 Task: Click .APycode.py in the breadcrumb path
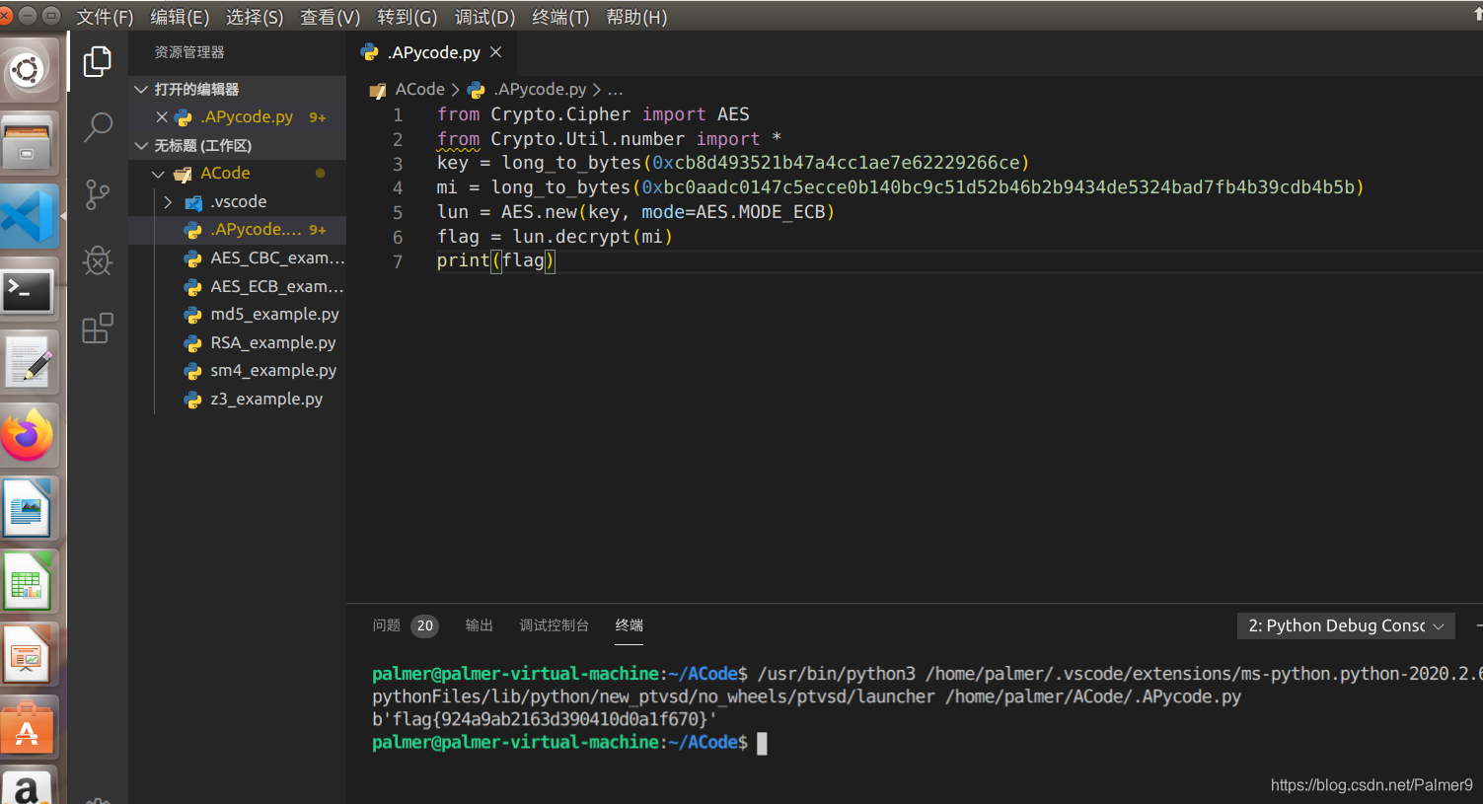[x=540, y=89]
